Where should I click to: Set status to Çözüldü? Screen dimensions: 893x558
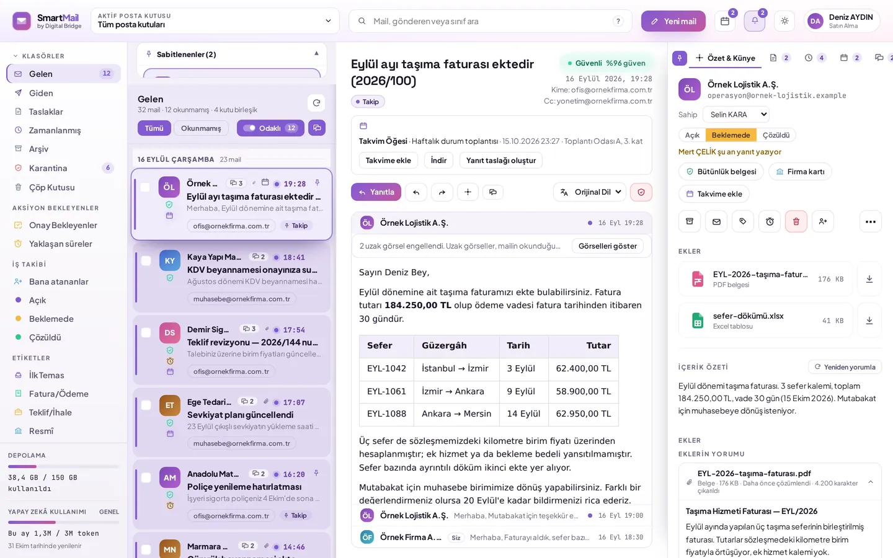(x=776, y=135)
